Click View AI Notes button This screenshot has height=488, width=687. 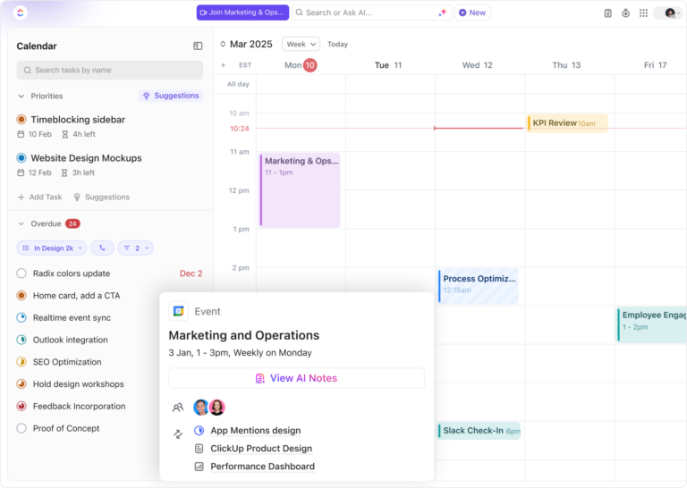pos(297,378)
